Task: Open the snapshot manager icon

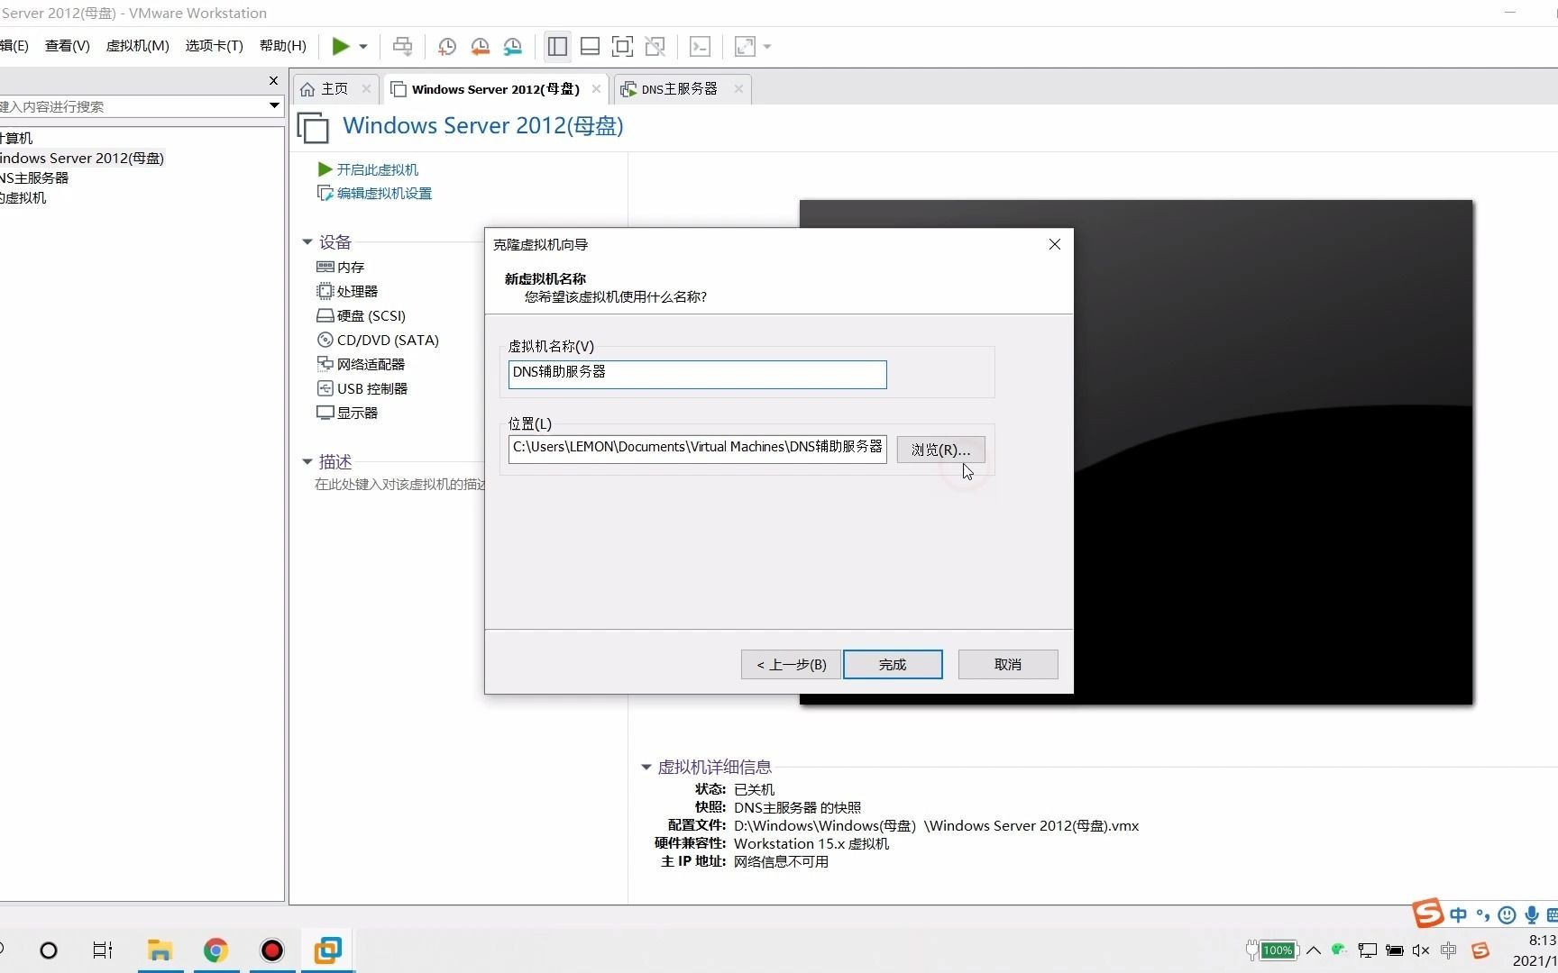Action: pos(513,46)
